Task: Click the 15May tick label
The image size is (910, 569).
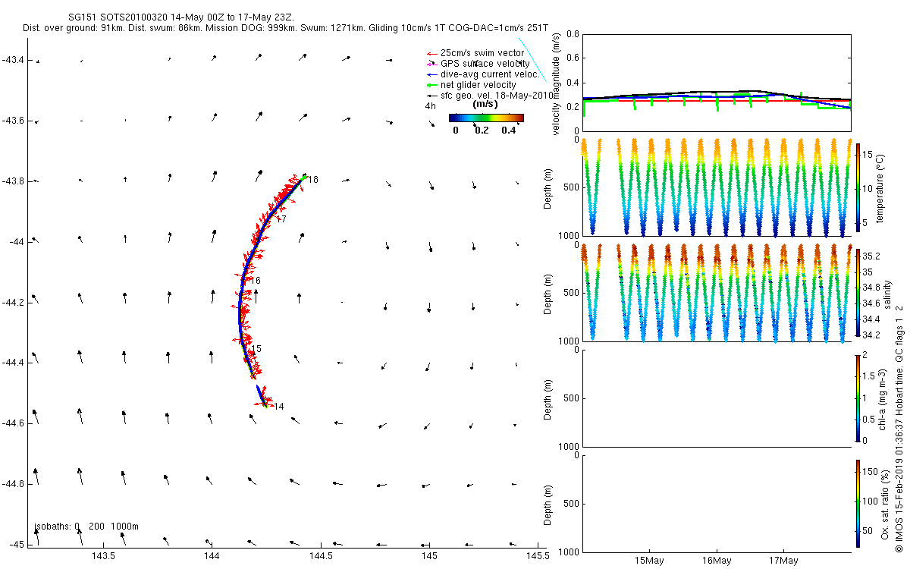Action: point(650,561)
